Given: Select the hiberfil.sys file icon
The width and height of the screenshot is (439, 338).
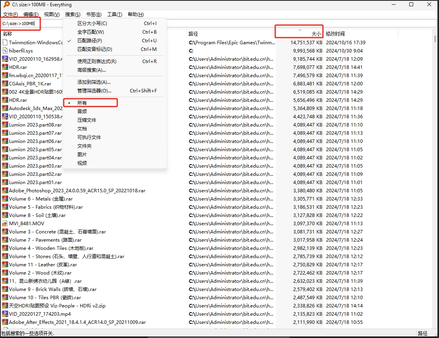Looking at the screenshot, I should 5,51.
